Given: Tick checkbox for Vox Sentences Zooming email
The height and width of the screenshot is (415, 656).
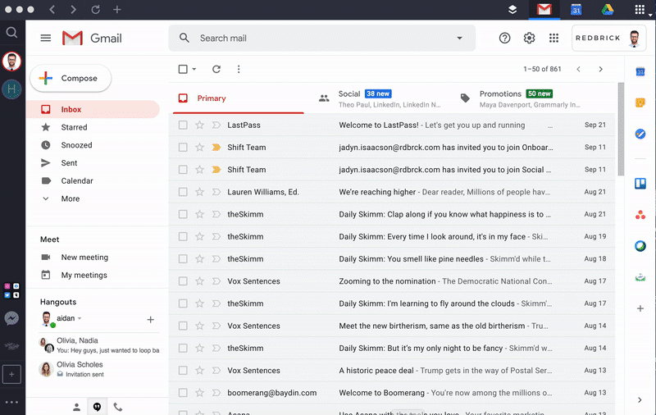Looking at the screenshot, I should [x=183, y=281].
